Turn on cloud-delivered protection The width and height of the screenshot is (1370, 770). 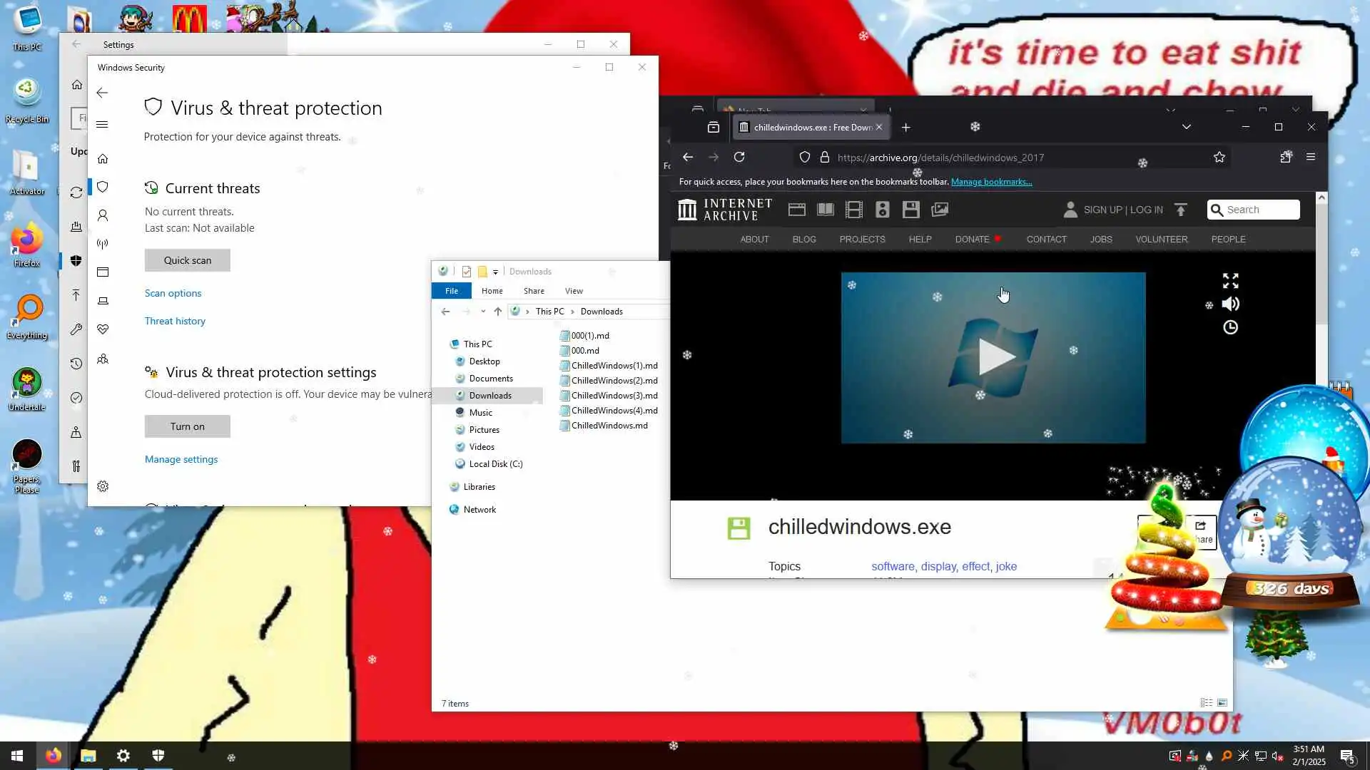click(x=187, y=426)
